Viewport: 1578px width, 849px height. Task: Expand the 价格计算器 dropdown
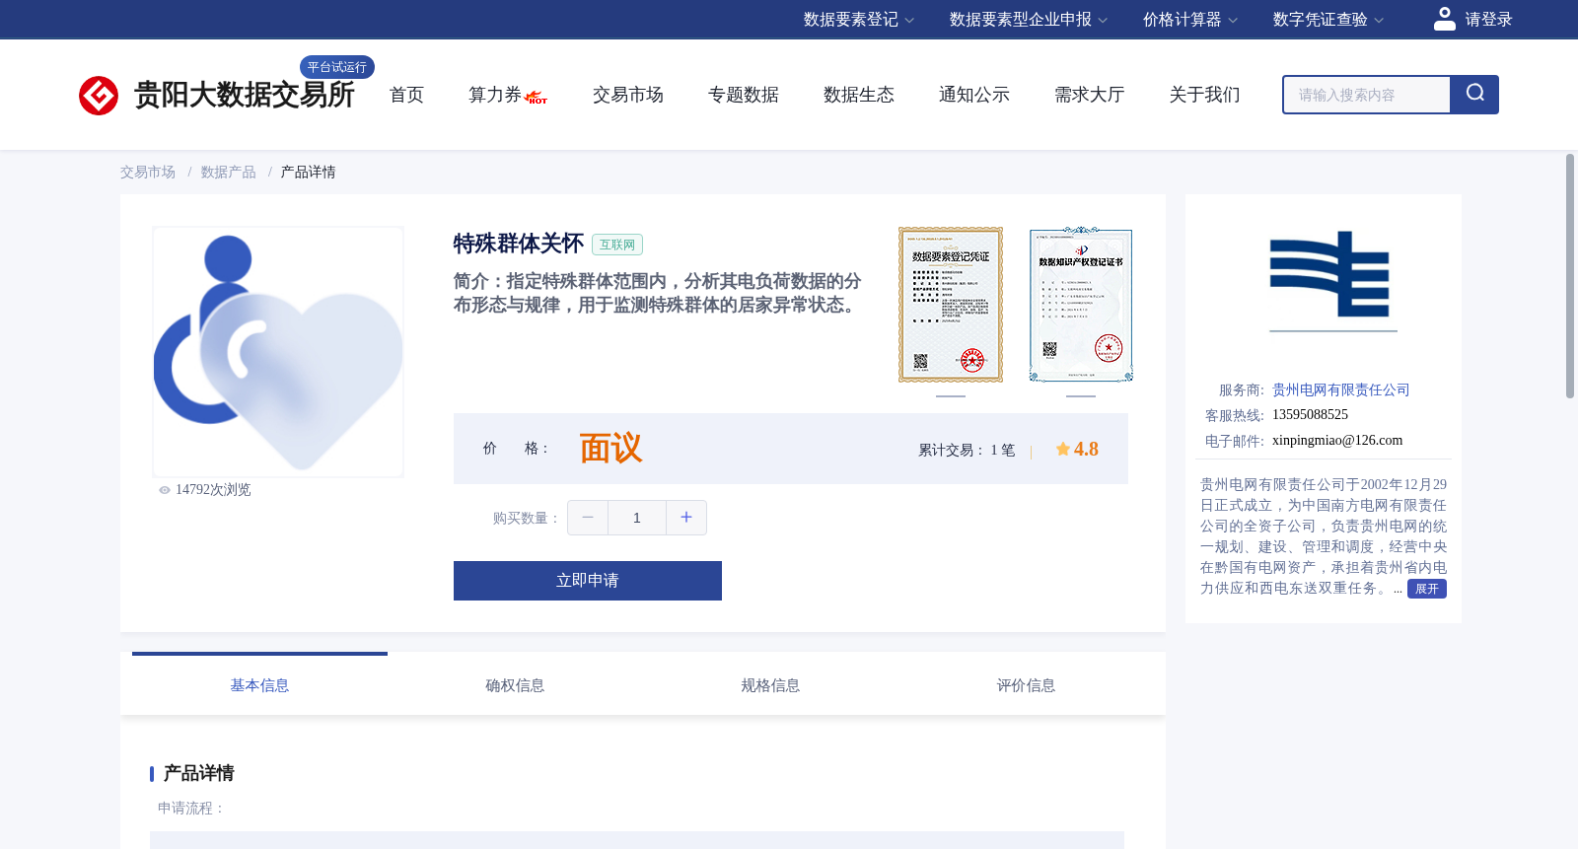1190,20
